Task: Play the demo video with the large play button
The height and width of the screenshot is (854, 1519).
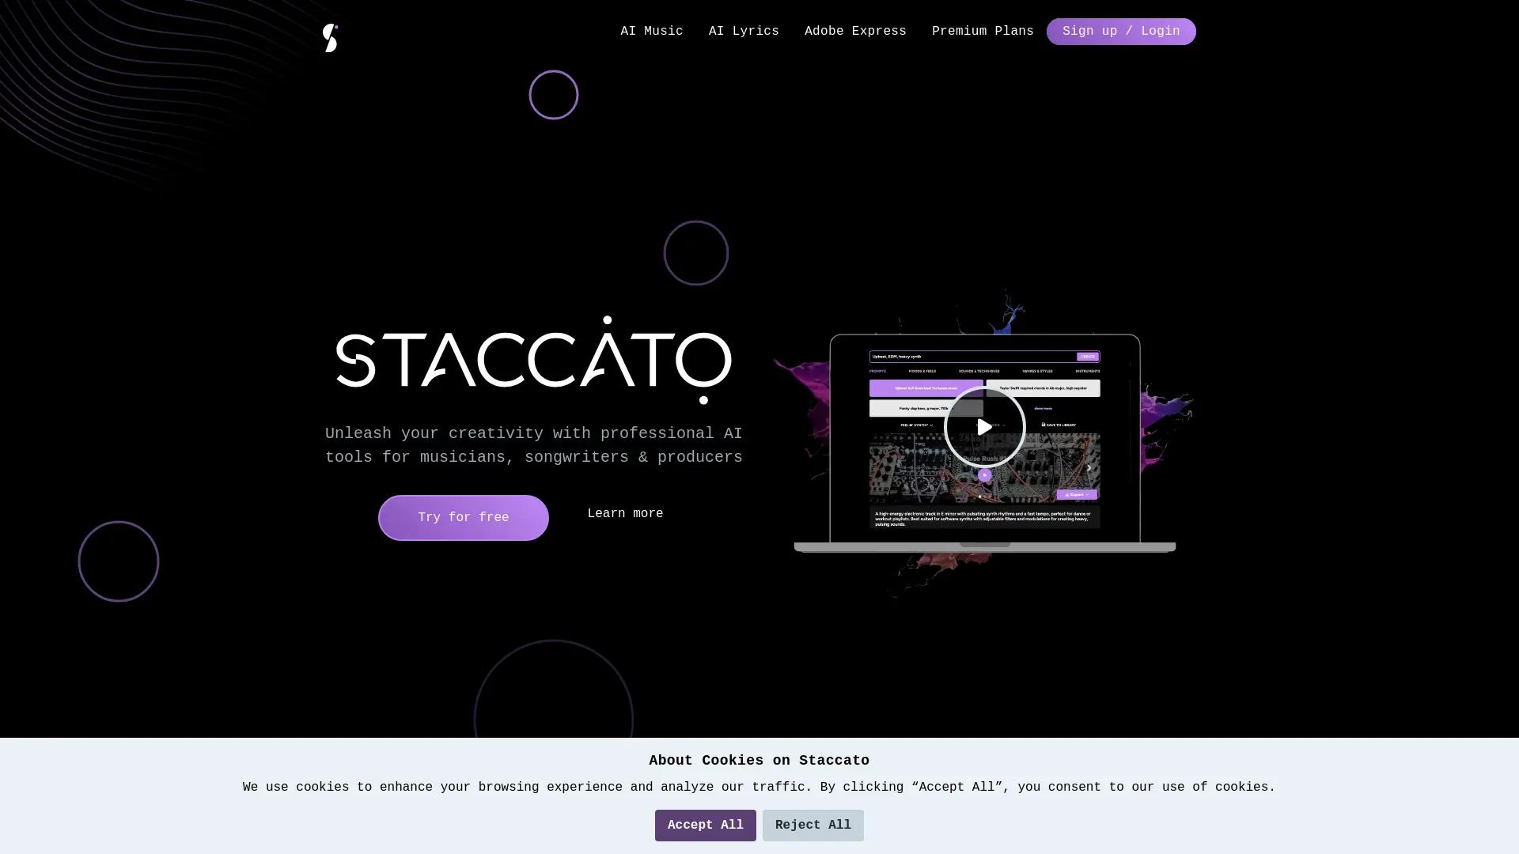Action: pyautogui.click(x=984, y=427)
